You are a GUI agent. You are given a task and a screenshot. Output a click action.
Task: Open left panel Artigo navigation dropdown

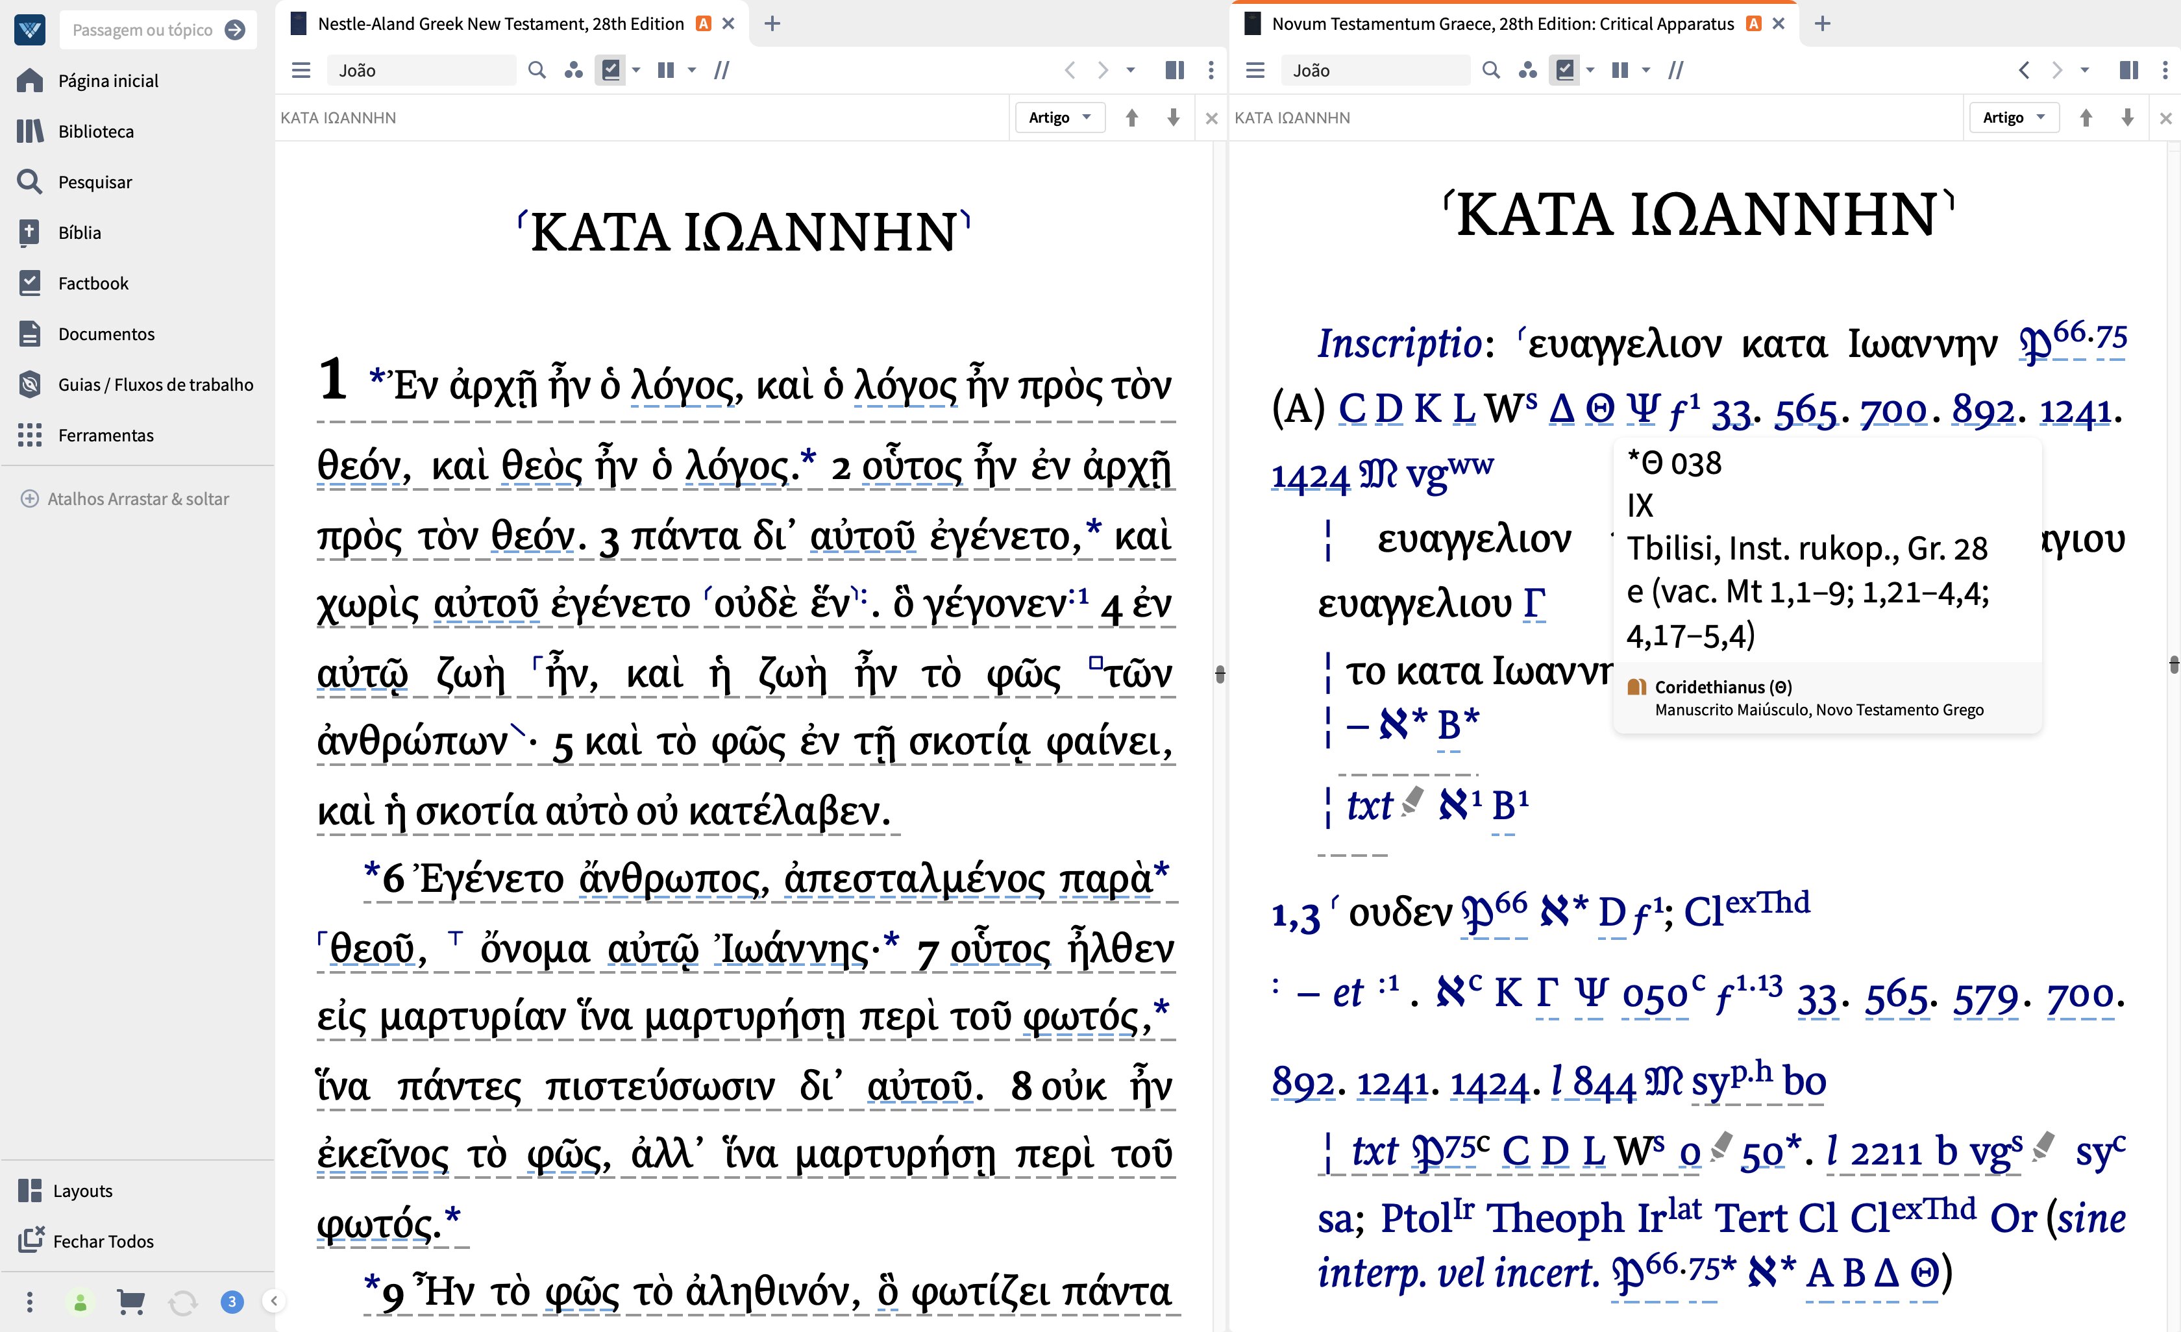pyautogui.click(x=1059, y=117)
